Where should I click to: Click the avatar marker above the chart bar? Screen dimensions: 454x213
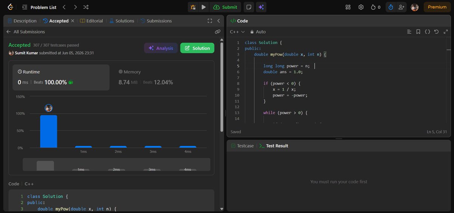48,108
